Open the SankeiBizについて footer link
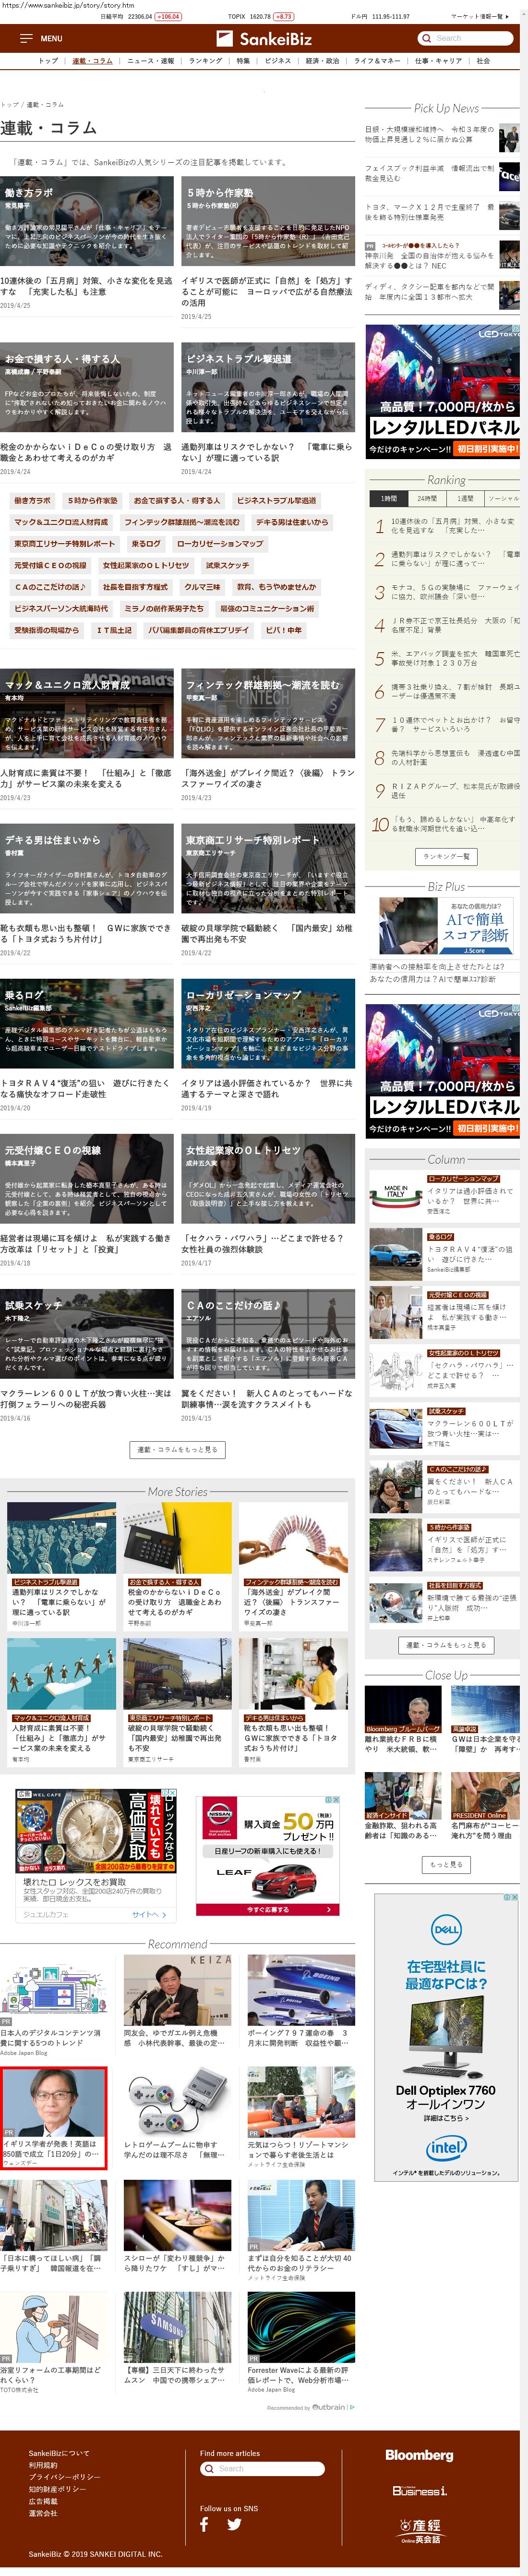The image size is (528, 2576). tap(59, 2453)
